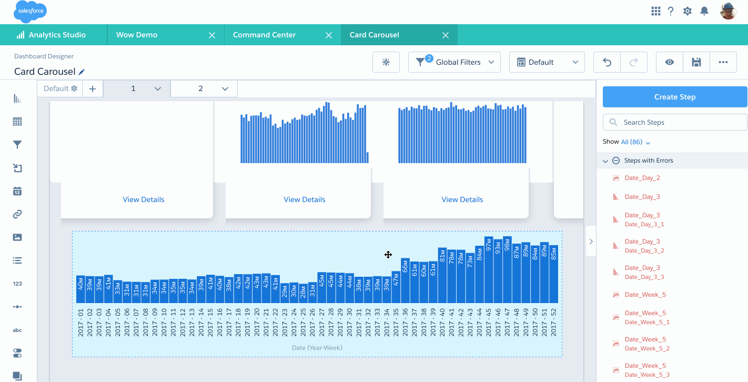748x382 pixels.
Task: Select the chart widget in left sidebar
Action: (x=17, y=99)
